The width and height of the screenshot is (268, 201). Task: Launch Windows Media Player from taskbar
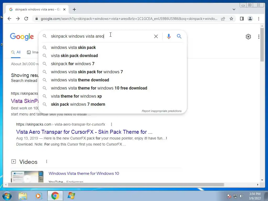click(39, 196)
